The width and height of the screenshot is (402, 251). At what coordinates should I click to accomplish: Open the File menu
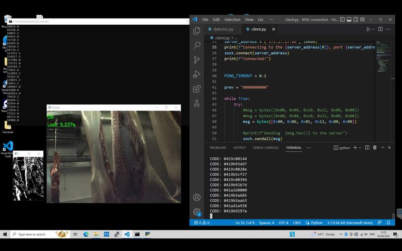click(x=205, y=19)
